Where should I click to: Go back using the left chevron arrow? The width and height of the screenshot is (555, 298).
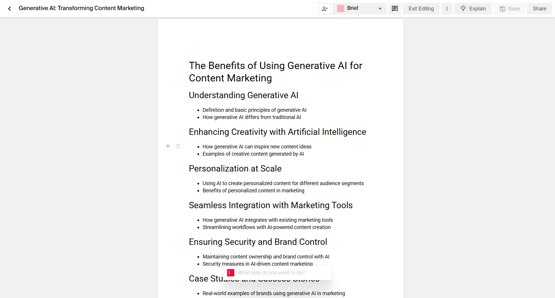click(x=10, y=9)
